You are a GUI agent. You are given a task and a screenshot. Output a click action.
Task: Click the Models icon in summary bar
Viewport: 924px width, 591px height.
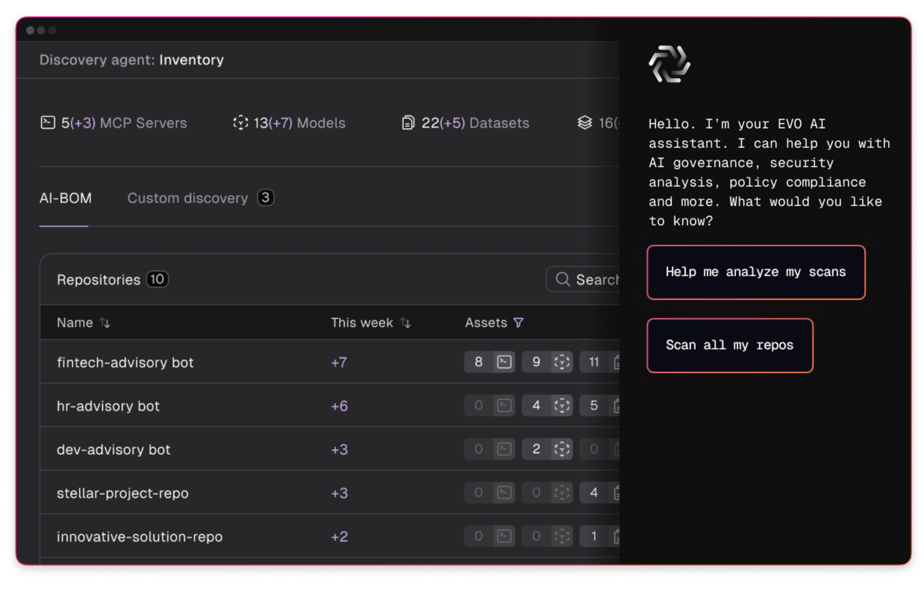pos(241,123)
